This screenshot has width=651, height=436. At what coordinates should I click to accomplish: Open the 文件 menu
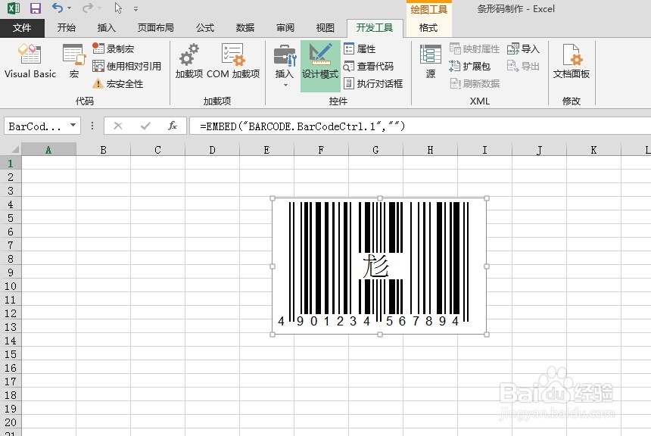click(x=22, y=28)
